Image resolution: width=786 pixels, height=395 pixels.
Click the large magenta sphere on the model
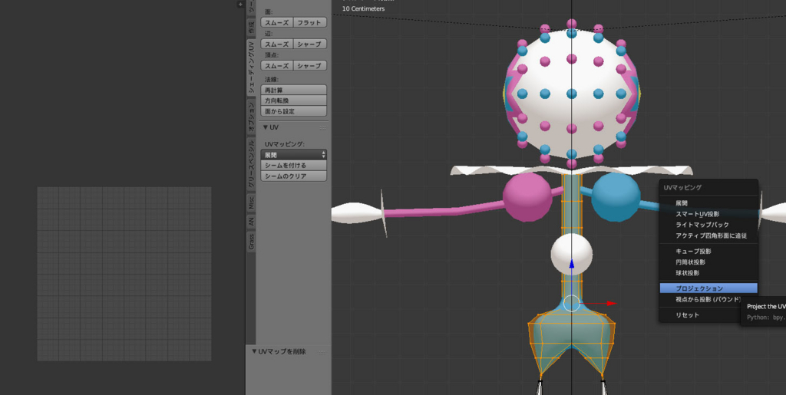click(527, 197)
